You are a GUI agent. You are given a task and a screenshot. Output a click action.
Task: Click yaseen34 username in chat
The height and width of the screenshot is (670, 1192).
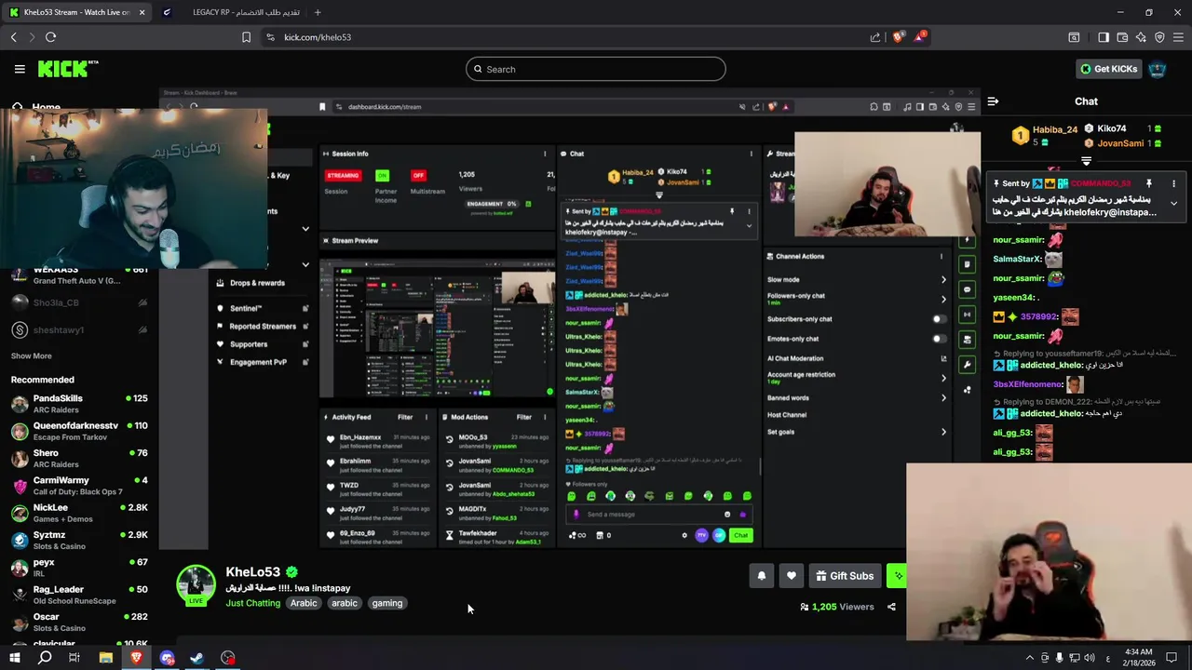pyautogui.click(x=1013, y=298)
